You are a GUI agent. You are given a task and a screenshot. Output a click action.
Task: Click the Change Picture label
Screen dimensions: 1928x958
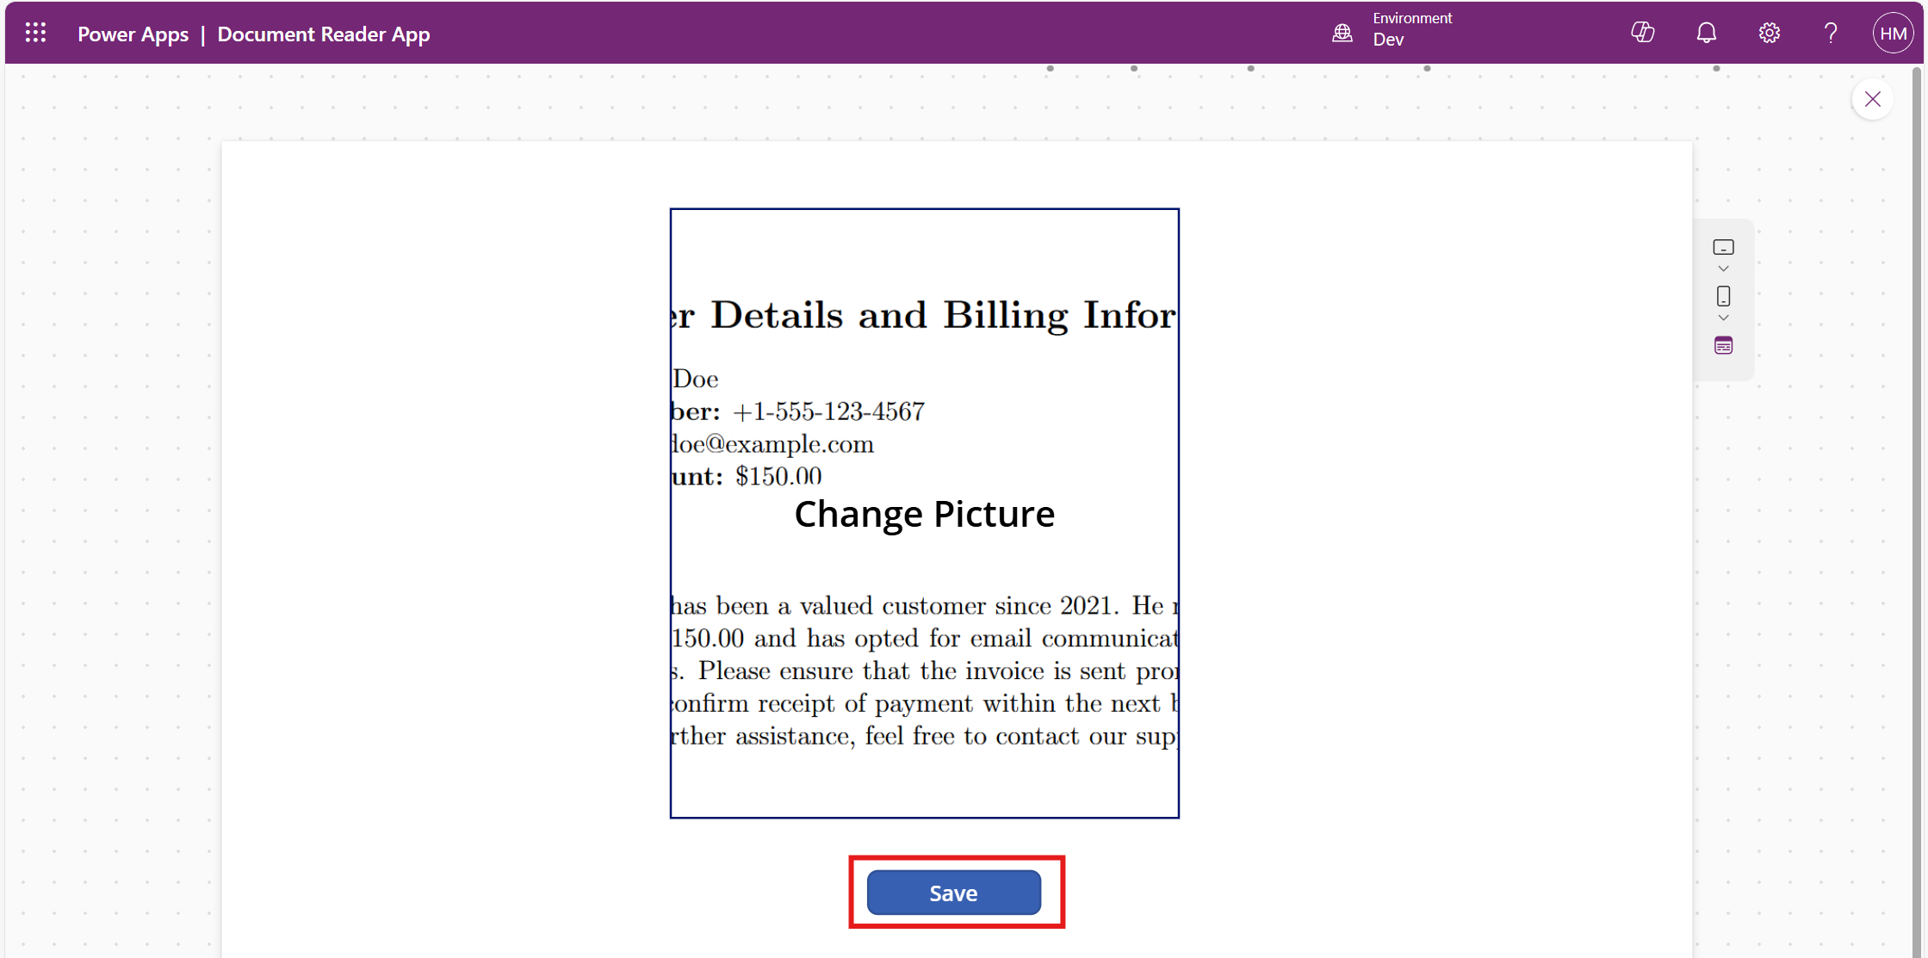[924, 514]
